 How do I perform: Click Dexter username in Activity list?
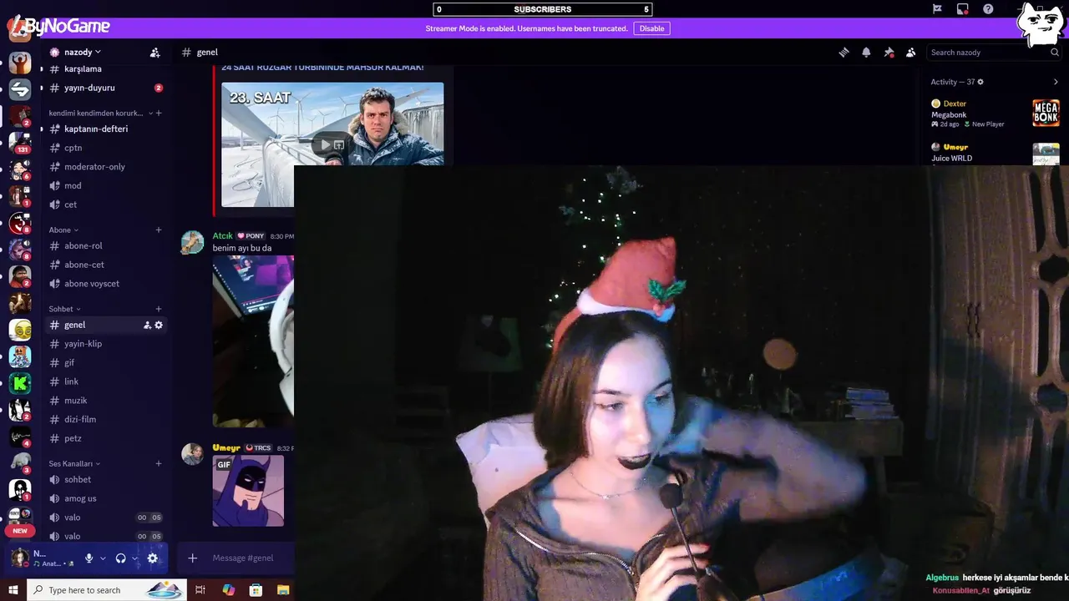pyautogui.click(x=955, y=104)
